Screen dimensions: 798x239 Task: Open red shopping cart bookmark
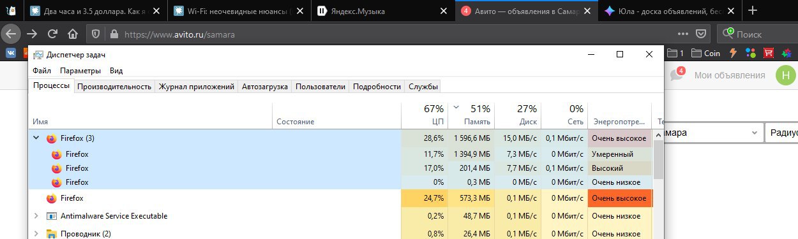pyautogui.click(x=769, y=53)
